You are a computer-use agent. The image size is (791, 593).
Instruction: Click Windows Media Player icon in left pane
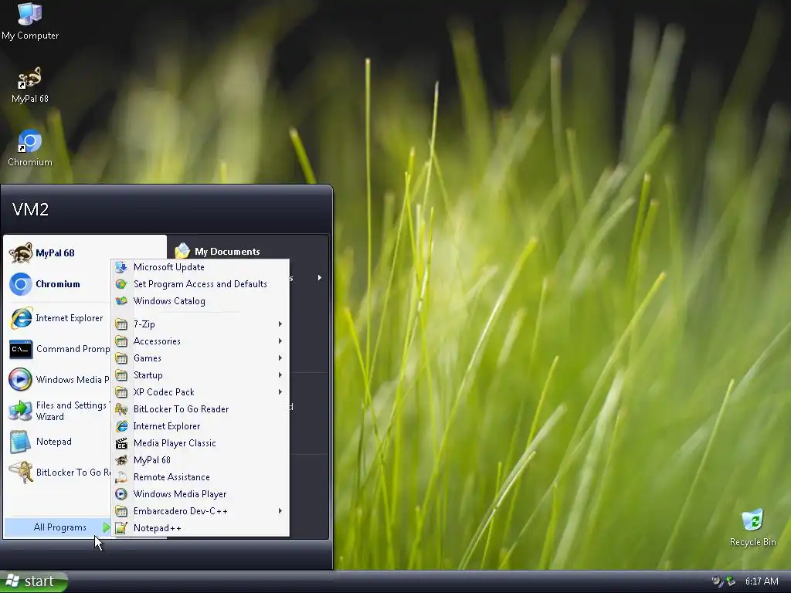[21, 380]
